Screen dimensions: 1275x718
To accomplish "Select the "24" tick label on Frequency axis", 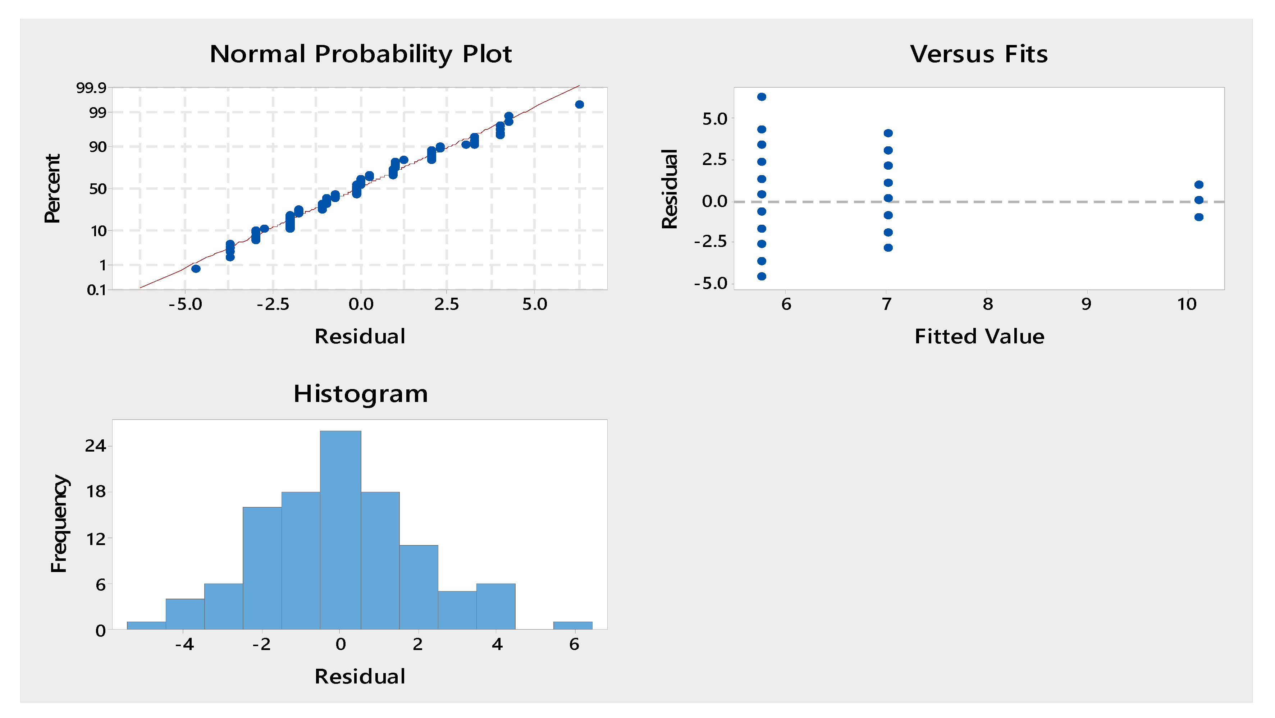I will point(96,446).
